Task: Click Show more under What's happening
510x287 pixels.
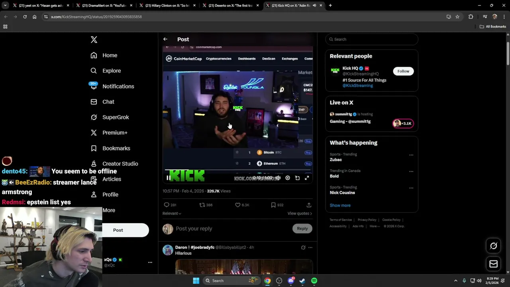Action: (340, 205)
